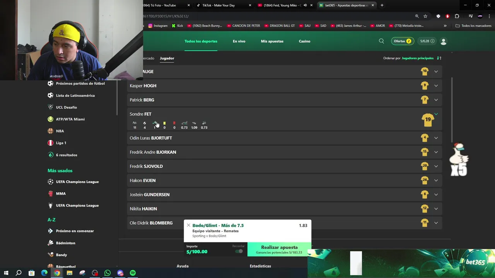
Task: Toggle the Recordar stake switch
Action: click(x=239, y=251)
